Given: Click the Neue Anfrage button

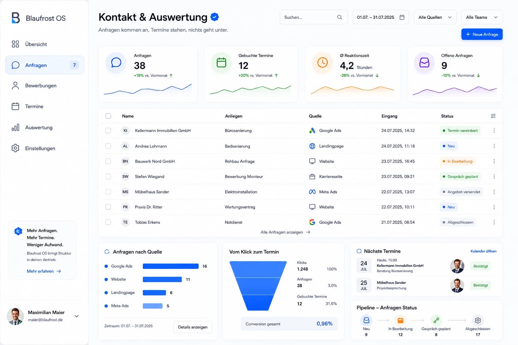Looking at the screenshot, I should [x=482, y=34].
